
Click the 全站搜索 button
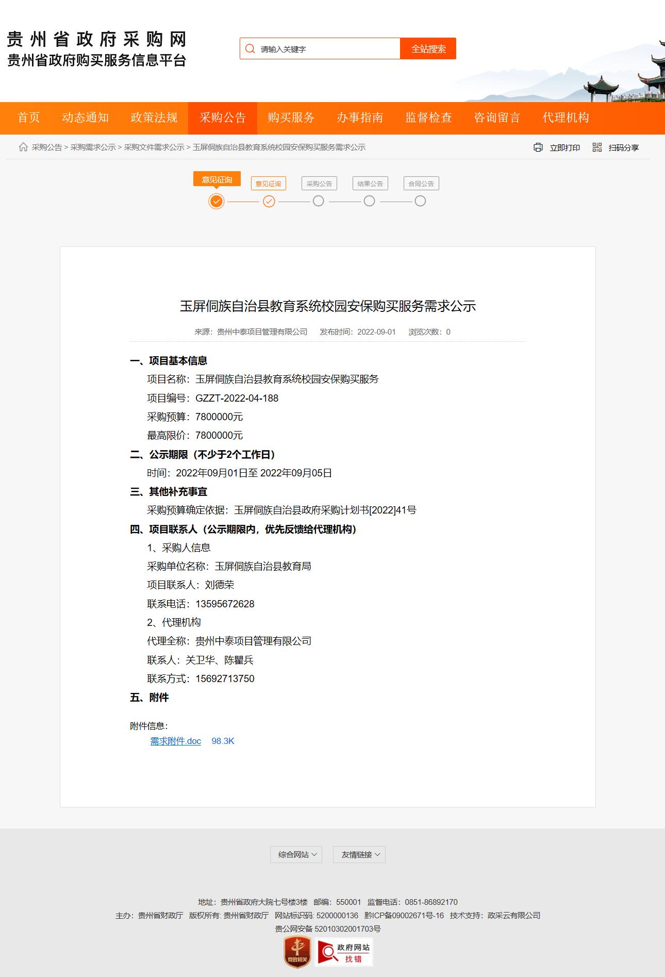pyautogui.click(x=428, y=48)
